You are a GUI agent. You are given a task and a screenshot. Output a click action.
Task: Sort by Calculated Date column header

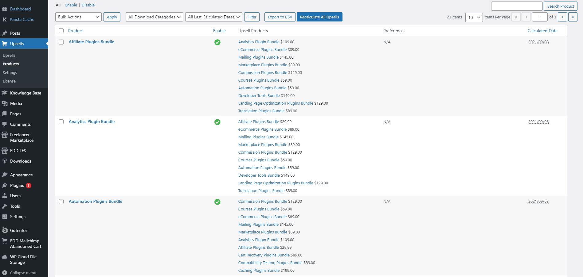pos(542,31)
